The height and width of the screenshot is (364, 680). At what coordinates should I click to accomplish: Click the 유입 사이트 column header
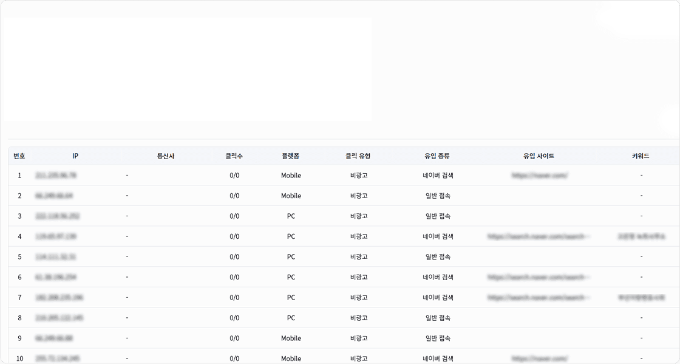click(539, 156)
